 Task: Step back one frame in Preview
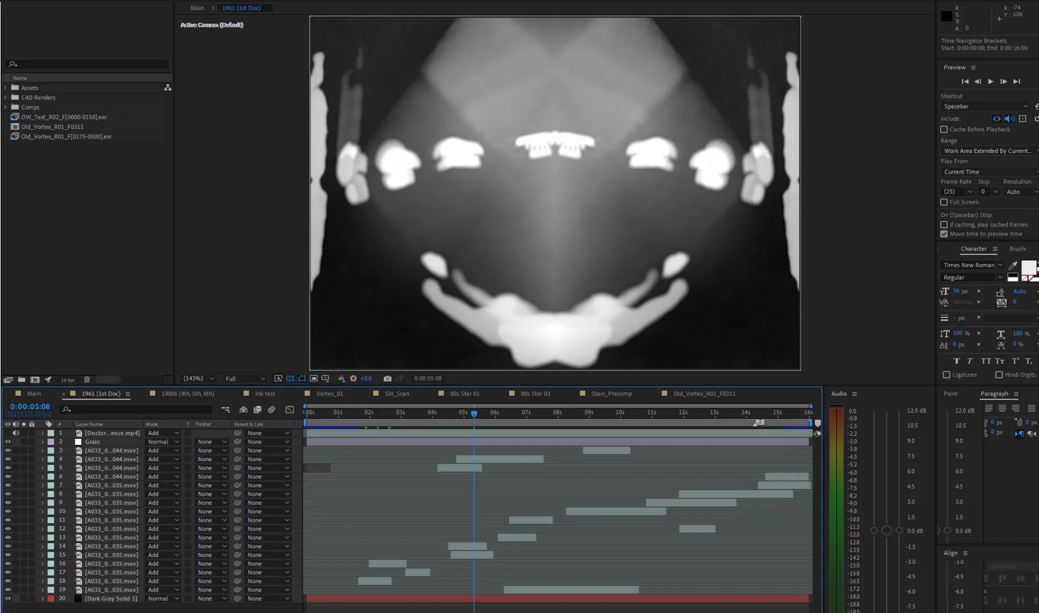(978, 81)
